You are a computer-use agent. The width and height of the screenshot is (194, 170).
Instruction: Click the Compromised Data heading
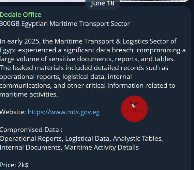pyautogui.click(x=31, y=130)
